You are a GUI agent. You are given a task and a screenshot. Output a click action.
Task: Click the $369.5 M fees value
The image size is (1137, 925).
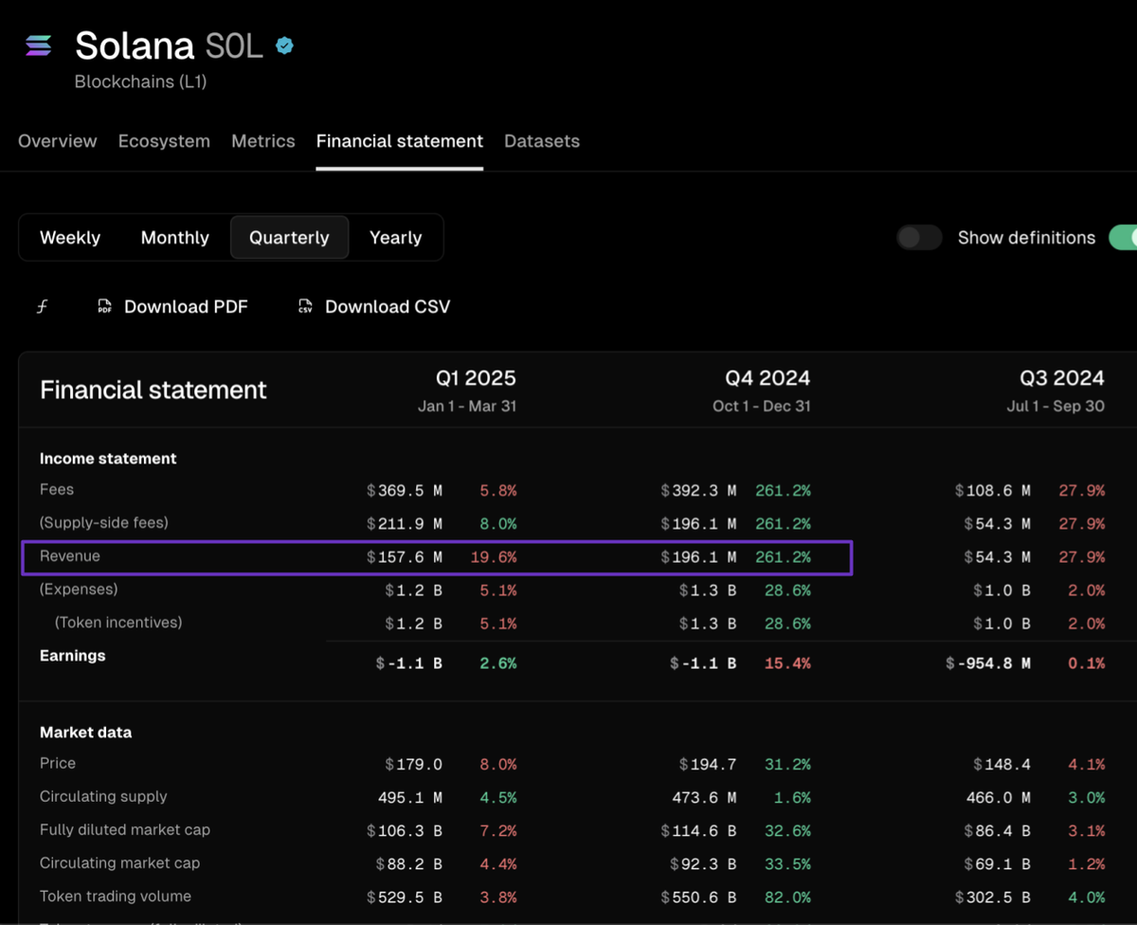tap(405, 491)
